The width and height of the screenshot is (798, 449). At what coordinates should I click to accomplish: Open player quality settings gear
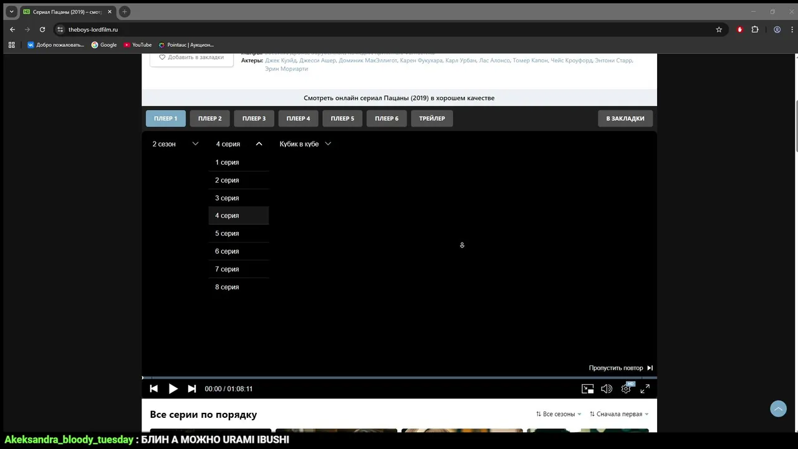[x=626, y=389]
